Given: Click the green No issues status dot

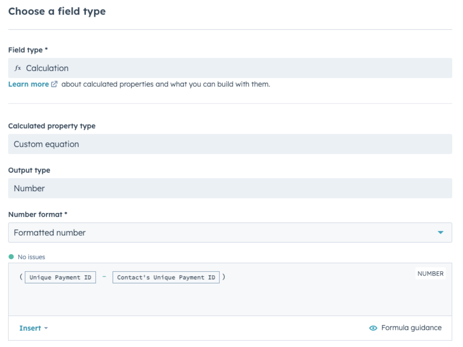Looking at the screenshot, I should tap(11, 257).
